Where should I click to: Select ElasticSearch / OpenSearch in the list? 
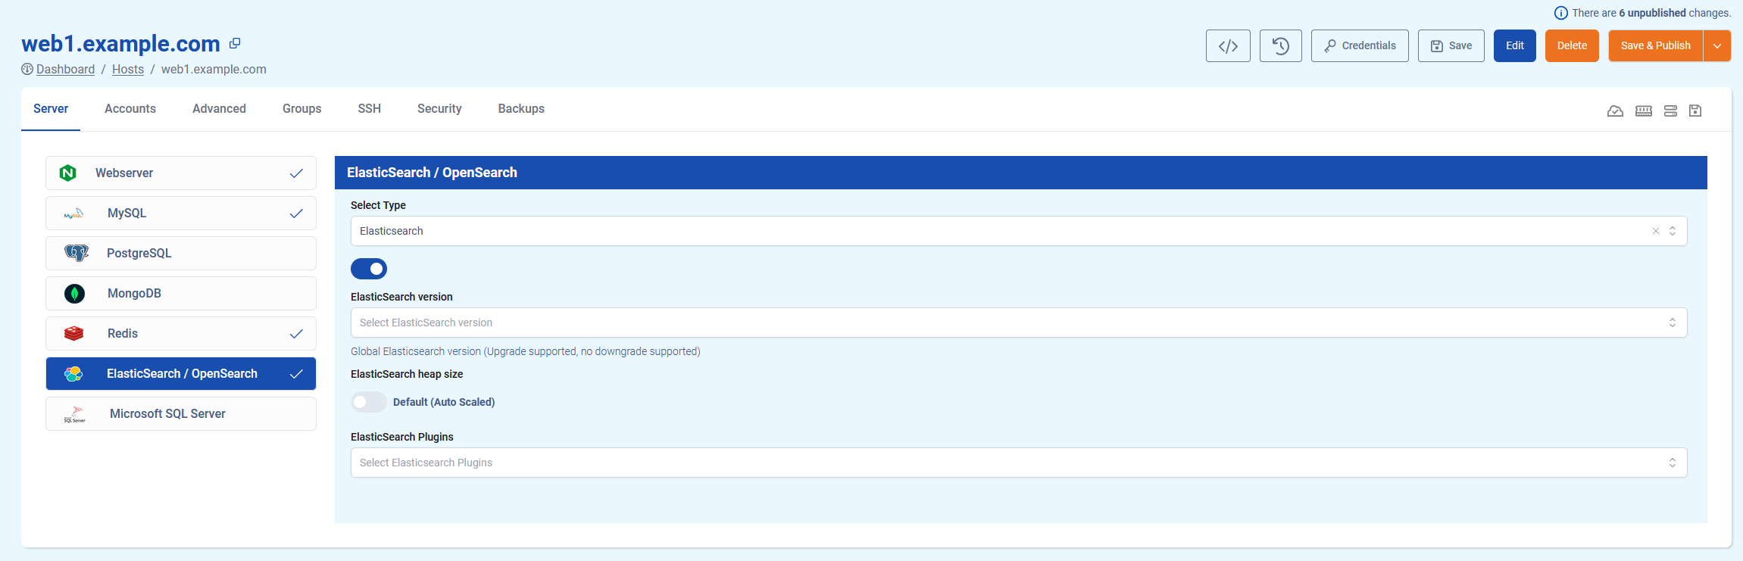click(181, 374)
